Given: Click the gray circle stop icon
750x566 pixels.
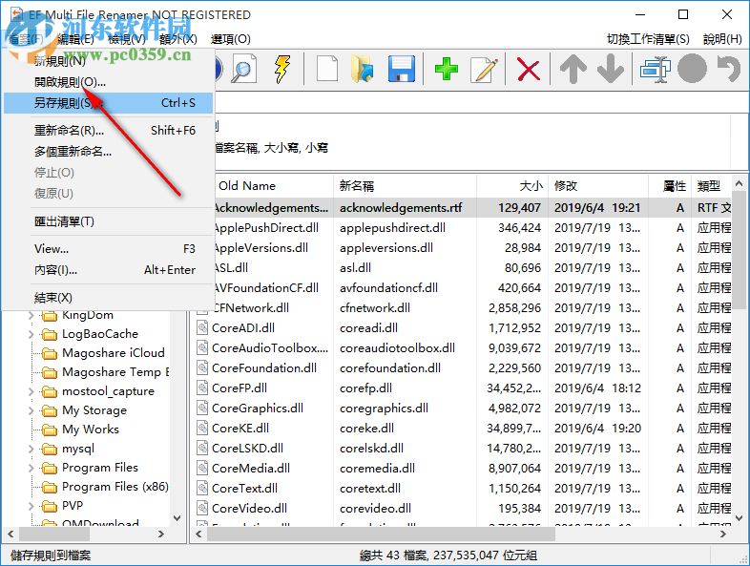Looking at the screenshot, I should point(692,70).
